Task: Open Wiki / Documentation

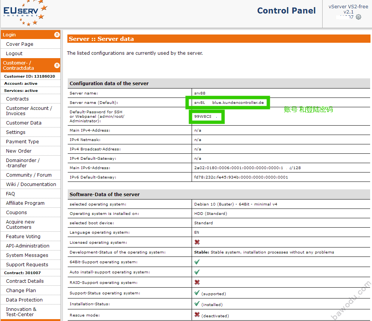Action: coord(31,184)
